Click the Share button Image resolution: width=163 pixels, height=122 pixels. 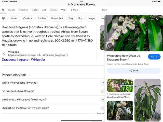coord(134,71)
